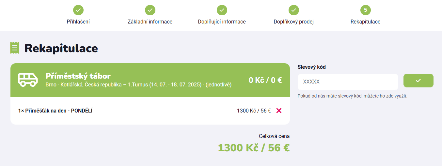The image size is (442, 166).
Task: Go to the Přihlášení step label
Action: coord(78,22)
